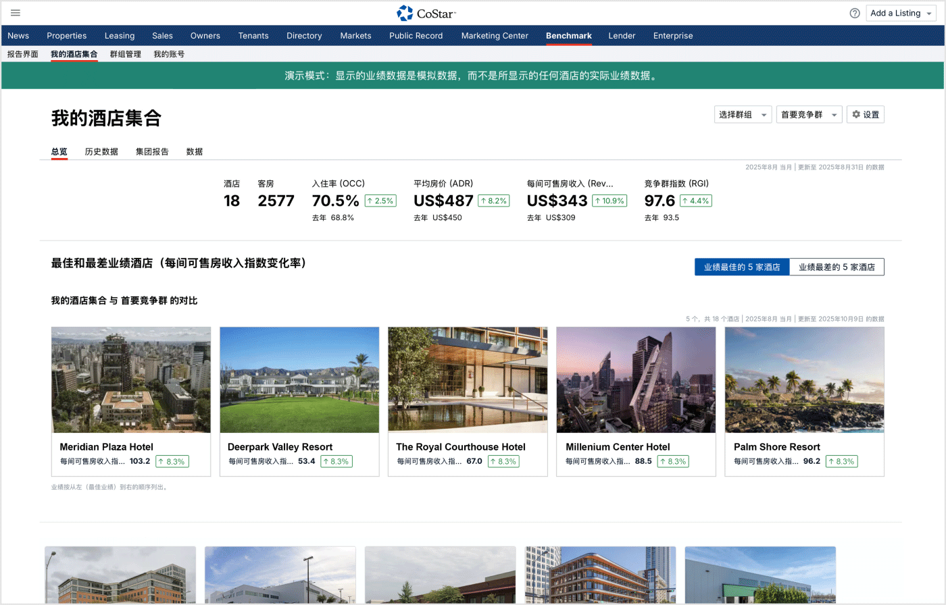Screen dimensions: 946x605
Task: Switch to the 5 worst-performing hotels
Action: pos(837,267)
